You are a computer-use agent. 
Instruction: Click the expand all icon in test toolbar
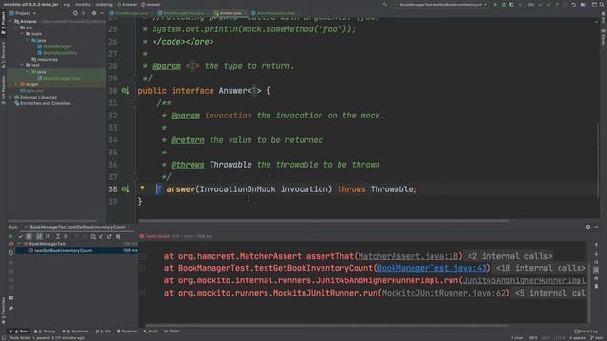point(57,236)
